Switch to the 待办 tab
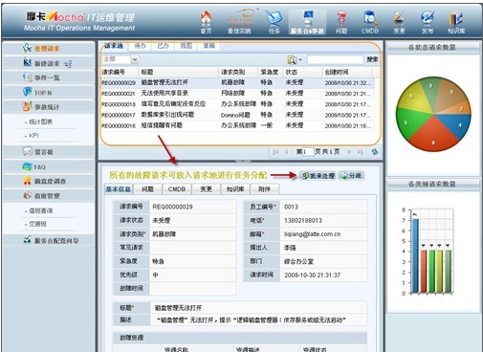483x352 pixels. 140,46
